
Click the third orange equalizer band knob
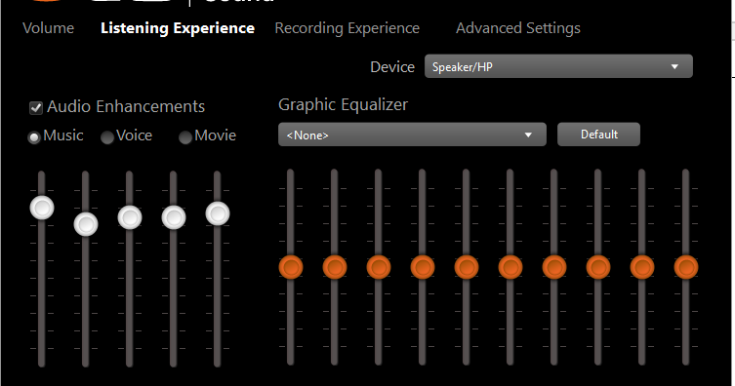(x=379, y=267)
